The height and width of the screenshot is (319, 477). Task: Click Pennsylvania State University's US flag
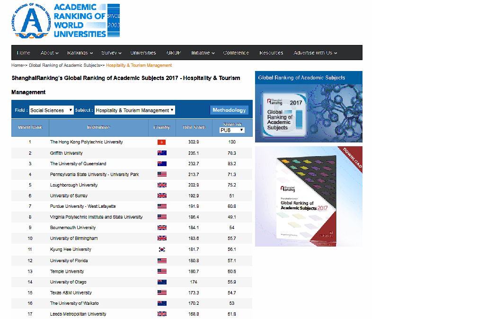pos(162,175)
